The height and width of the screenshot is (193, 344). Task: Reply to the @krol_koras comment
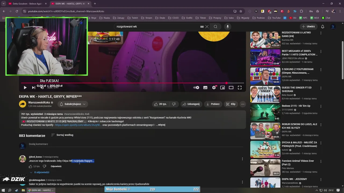tap(56, 166)
